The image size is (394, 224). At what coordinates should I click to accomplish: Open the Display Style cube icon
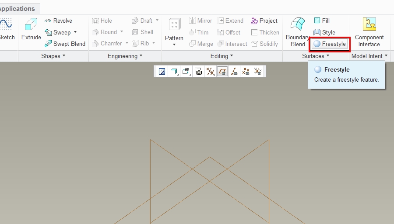[174, 72]
